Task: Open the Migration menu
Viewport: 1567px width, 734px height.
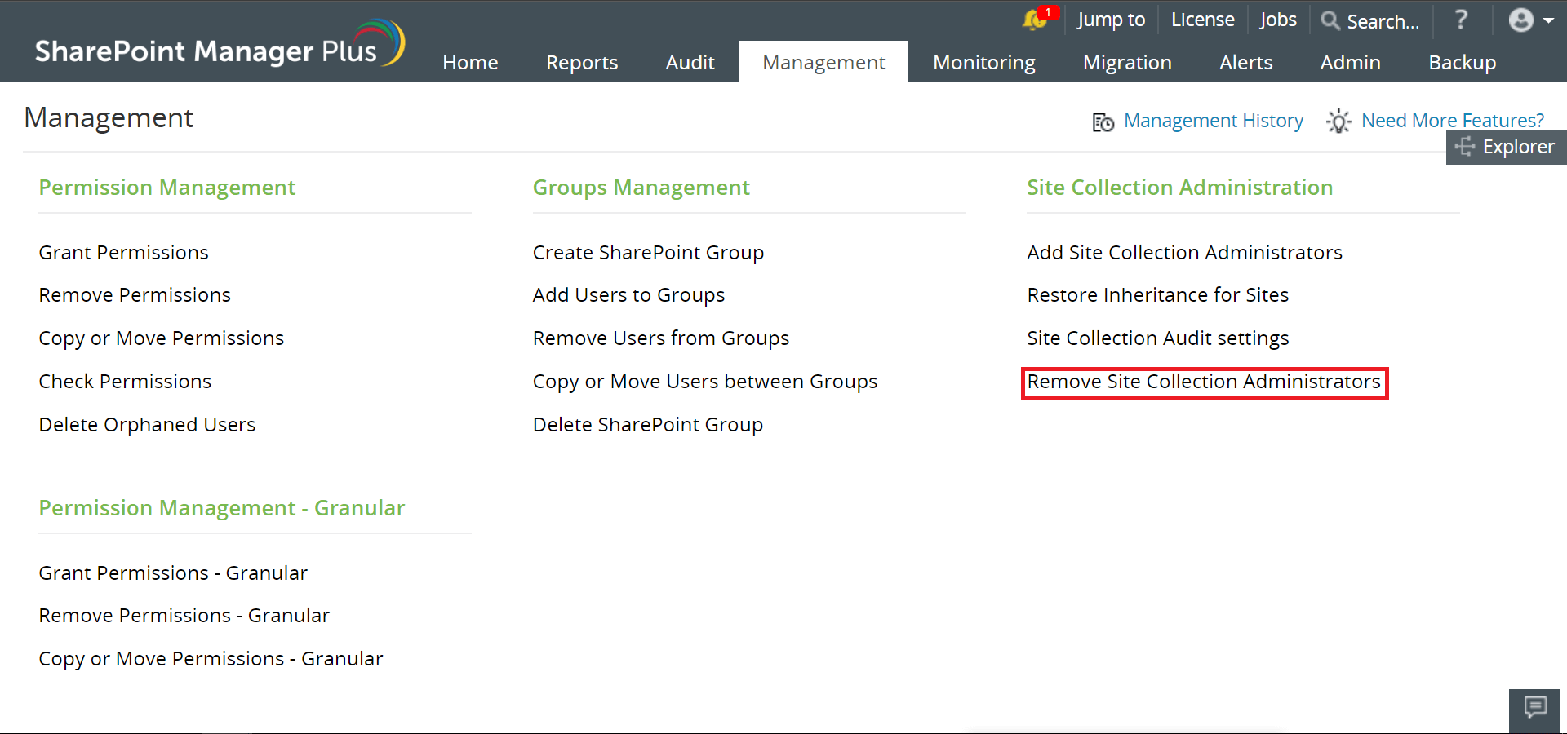Action: (x=1127, y=62)
